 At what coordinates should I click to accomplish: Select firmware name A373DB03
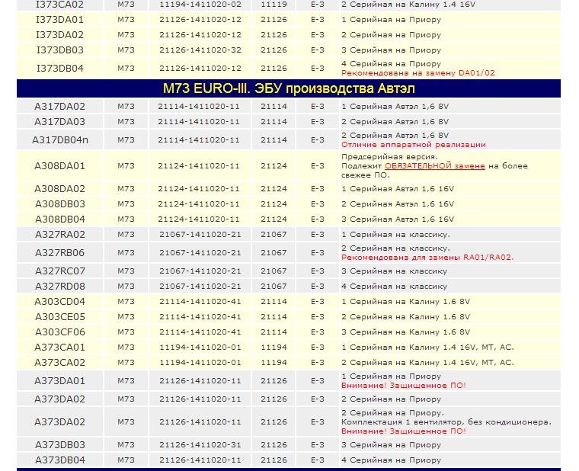click(x=60, y=445)
